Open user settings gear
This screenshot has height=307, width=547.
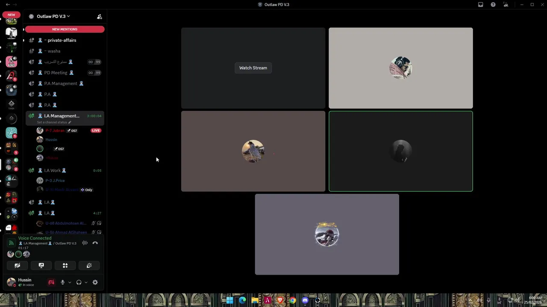[95, 282]
